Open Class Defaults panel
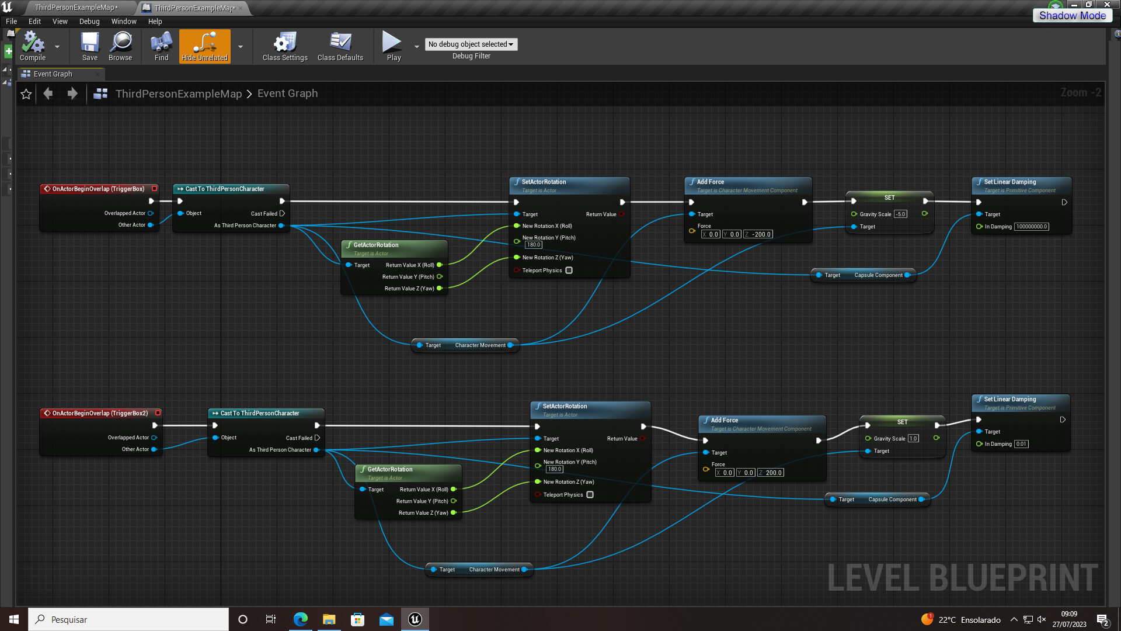 tap(340, 47)
